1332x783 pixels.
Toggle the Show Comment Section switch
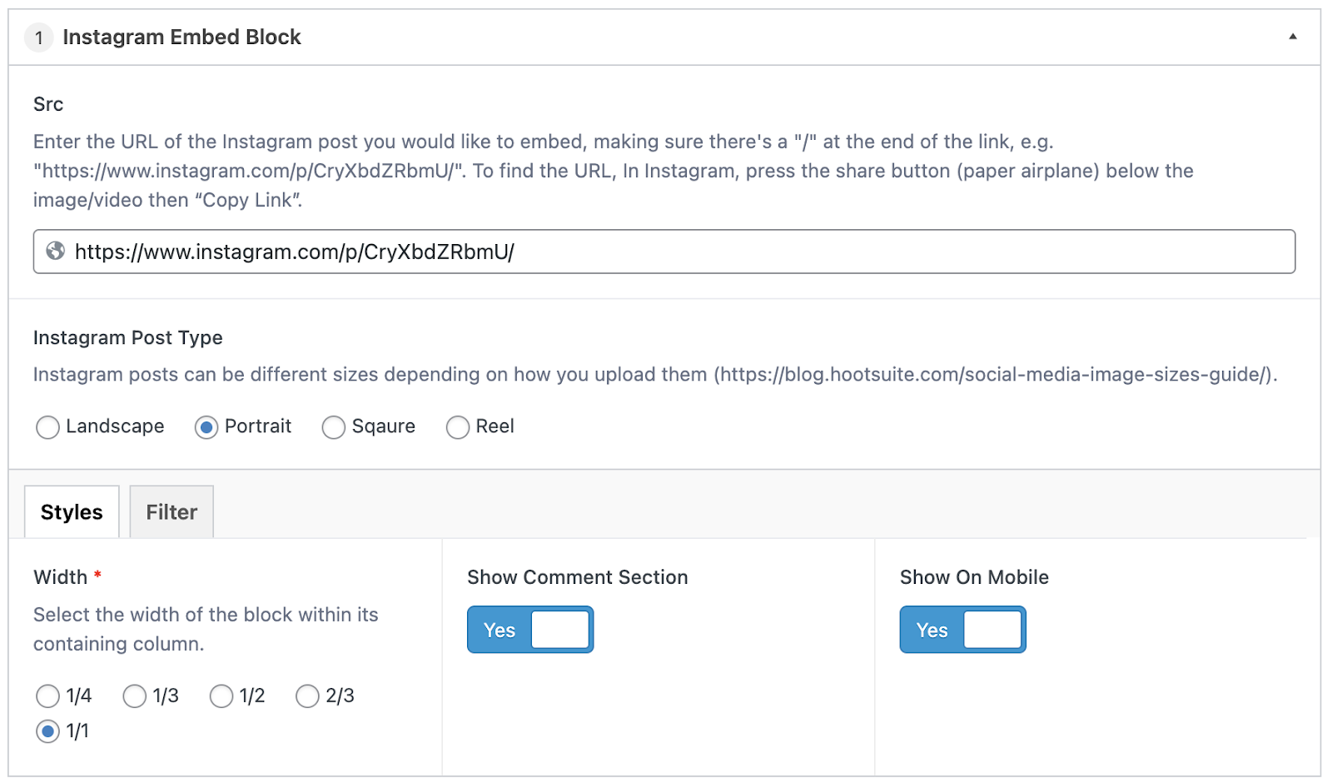coord(530,630)
